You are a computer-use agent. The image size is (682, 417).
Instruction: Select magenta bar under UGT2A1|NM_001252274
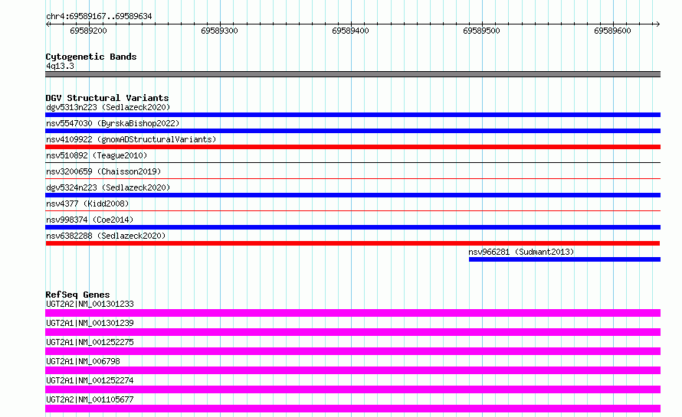click(352, 389)
